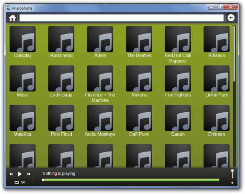
Task: Select the Metallica artist icon
Action: point(23,118)
